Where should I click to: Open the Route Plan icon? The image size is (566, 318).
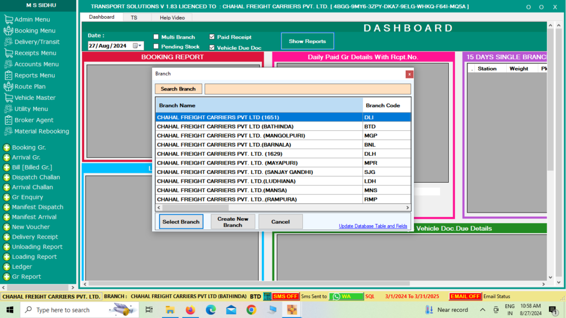(8, 87)
